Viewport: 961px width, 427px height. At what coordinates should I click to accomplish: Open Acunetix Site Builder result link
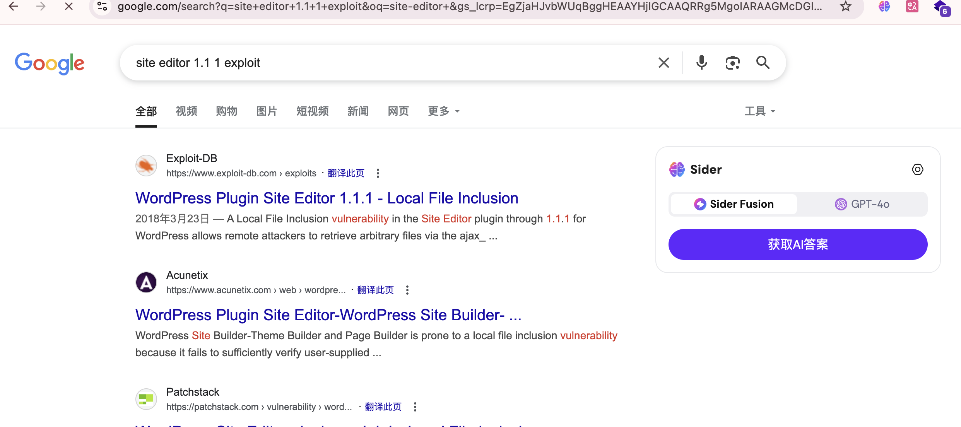pos(328,315)
